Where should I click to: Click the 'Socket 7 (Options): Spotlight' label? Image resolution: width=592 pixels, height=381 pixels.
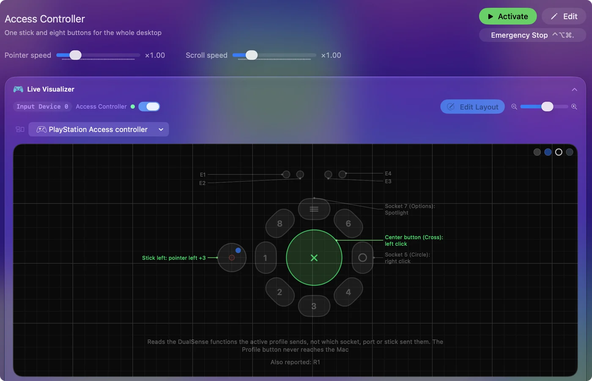[x=410, y=209]
